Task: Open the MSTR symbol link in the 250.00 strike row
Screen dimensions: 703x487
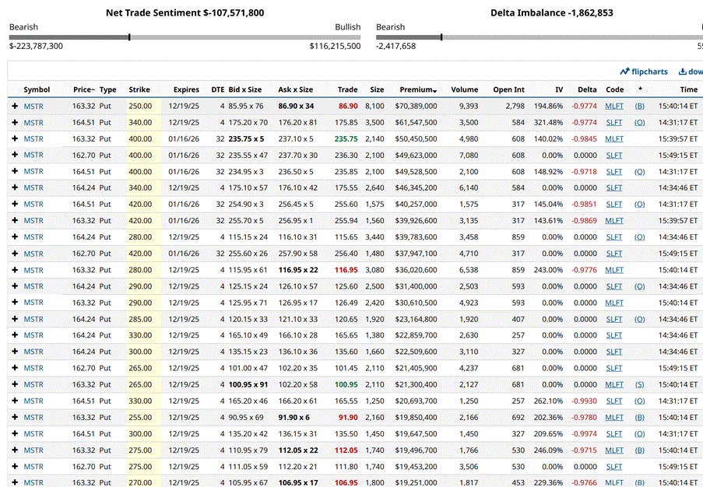Action: 33,106
